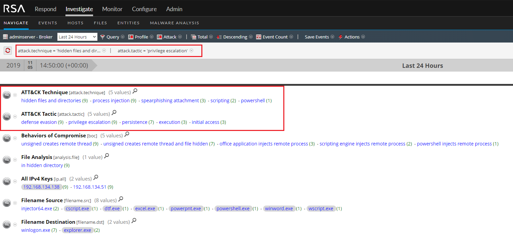Viewport: 513px width, 244px height.
Task: Open the Last 24 Hours time range dropdown
Action: [77, 37]
